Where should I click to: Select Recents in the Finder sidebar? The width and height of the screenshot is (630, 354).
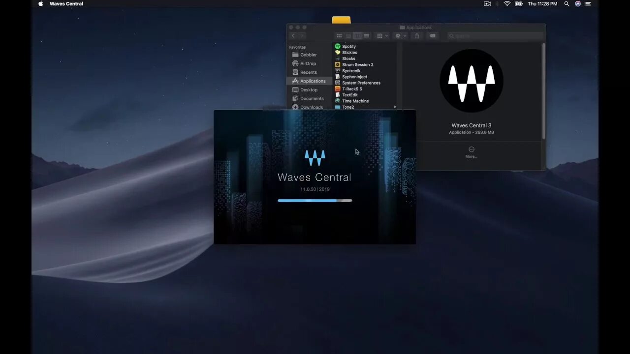click(x=309, y=72)
